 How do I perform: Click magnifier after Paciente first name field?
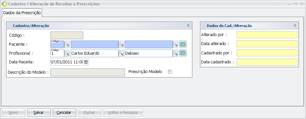(121, 44)
